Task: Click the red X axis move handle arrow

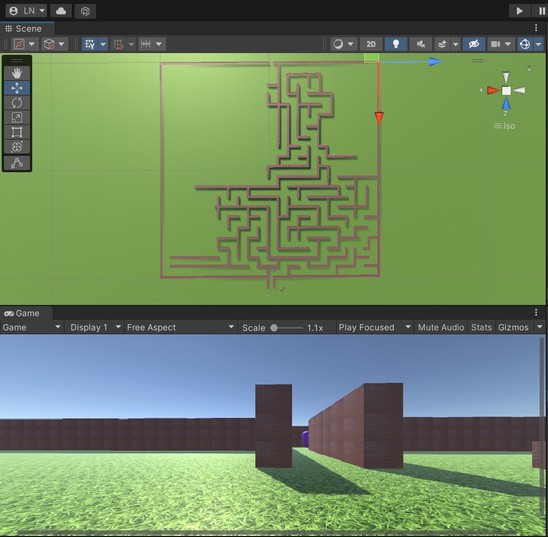Action: click(x=379, y=118)
